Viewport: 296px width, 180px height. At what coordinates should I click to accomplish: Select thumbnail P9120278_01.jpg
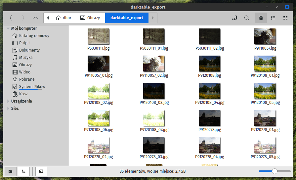pyautogui.click(x=265, y=118)
